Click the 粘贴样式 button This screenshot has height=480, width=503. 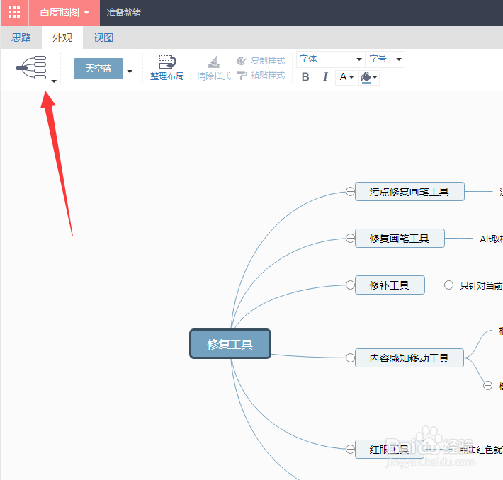point(261,75)
